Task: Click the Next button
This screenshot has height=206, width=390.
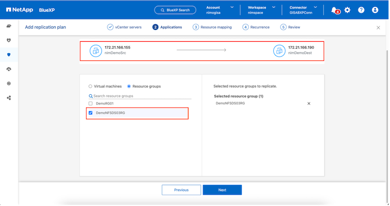Action: point(222,190)
